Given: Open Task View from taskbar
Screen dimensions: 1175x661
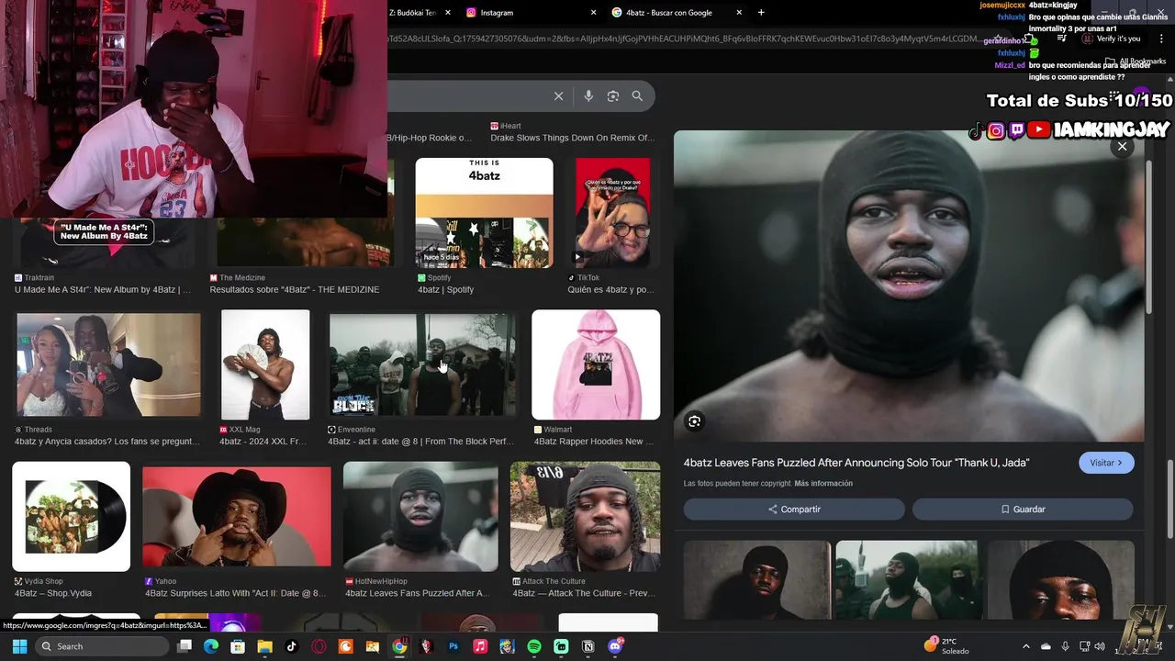Looking at the screenshot, I should click(185, 646).
